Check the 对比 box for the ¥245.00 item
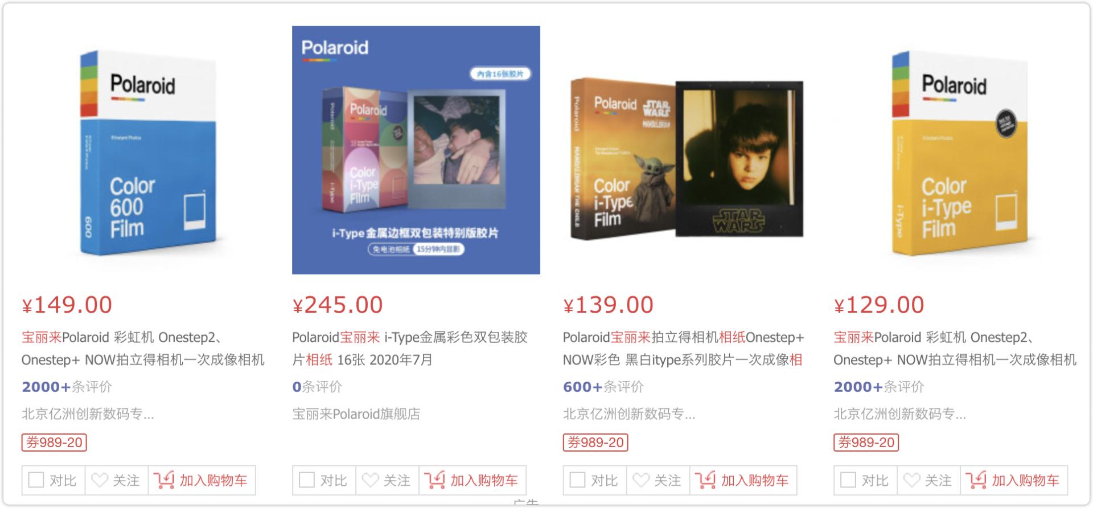The image size is (1093, 508). pos(307,480)
